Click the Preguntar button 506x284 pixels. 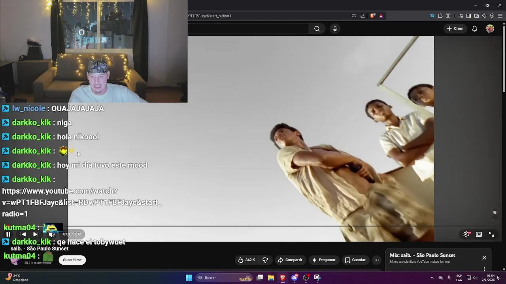[323, 260]
